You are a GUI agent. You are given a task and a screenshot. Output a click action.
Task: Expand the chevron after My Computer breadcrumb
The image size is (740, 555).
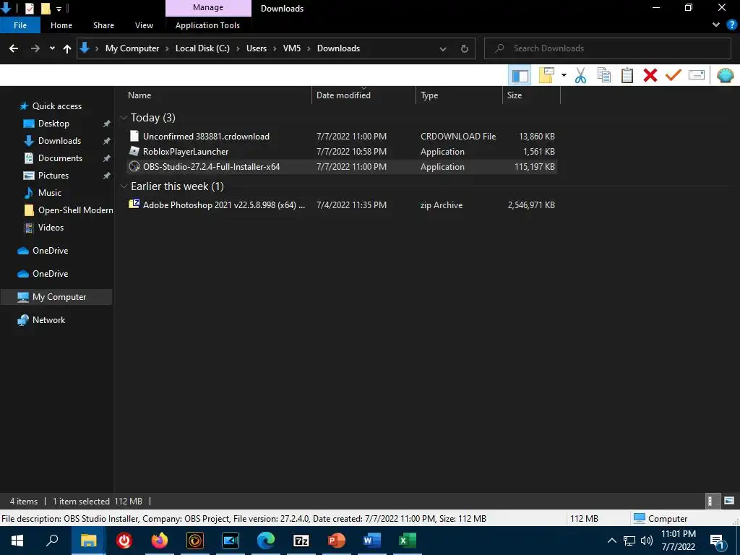tap(168, 48)
